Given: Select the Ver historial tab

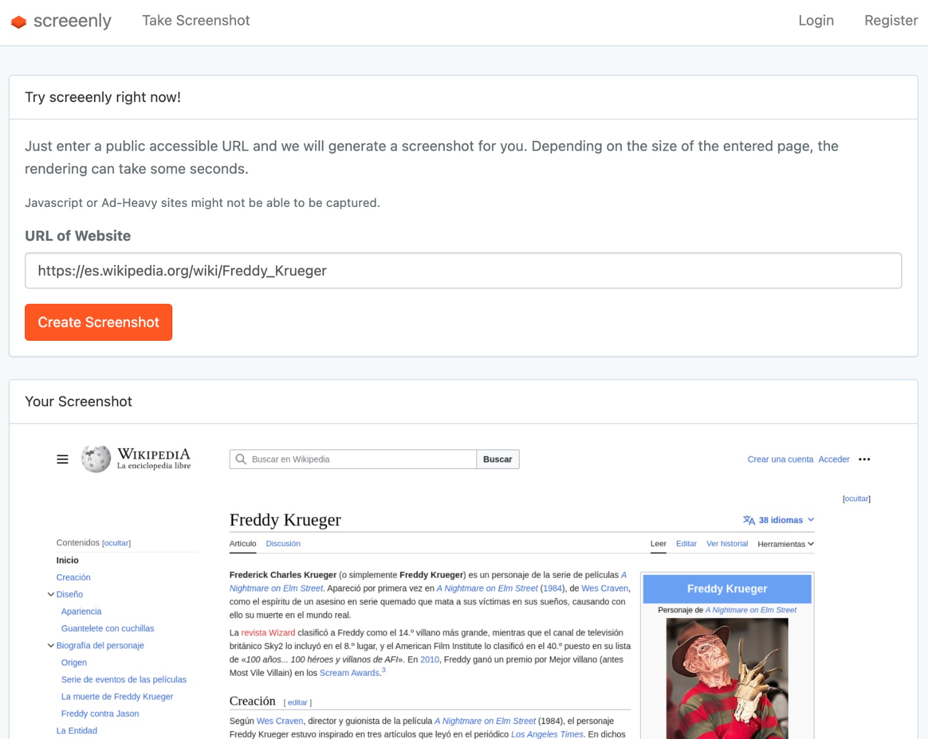Looking at the screenshot, I should (727, 544).
